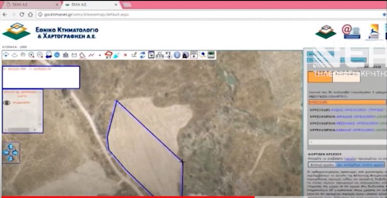Select suggestion ΧΡΥΣΟΧΩΡΙΟΝ ΑΡΚΑΔΙΑΣ from list

[x=346, y=116]
